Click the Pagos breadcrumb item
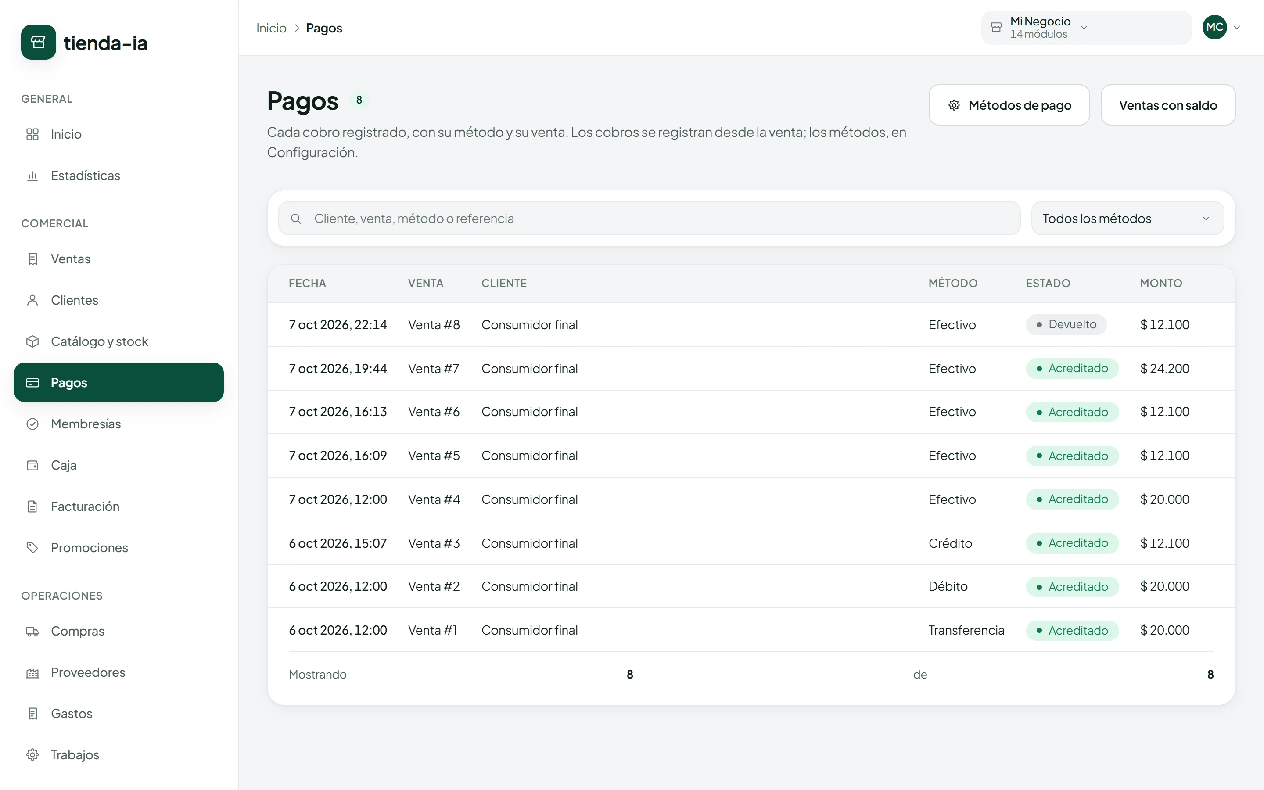 (324, 28)
